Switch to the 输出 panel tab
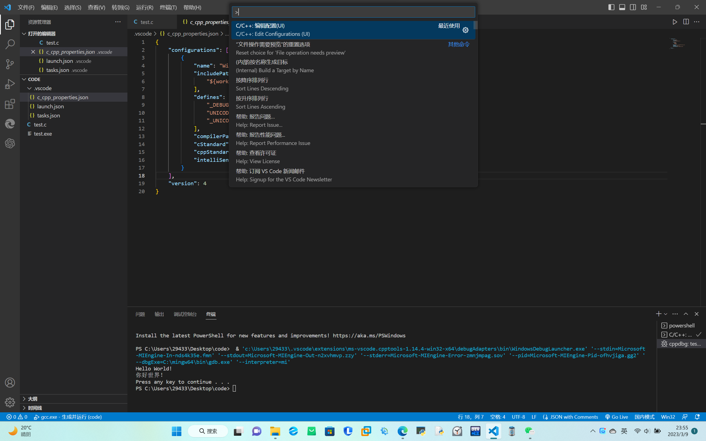The image size is (706, 441). point(159,314)
